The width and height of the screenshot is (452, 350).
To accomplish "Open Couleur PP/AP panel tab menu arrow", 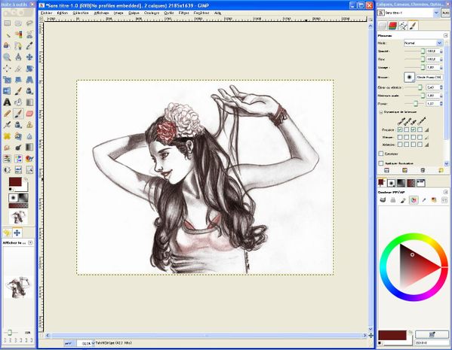I will pos(446,192).
